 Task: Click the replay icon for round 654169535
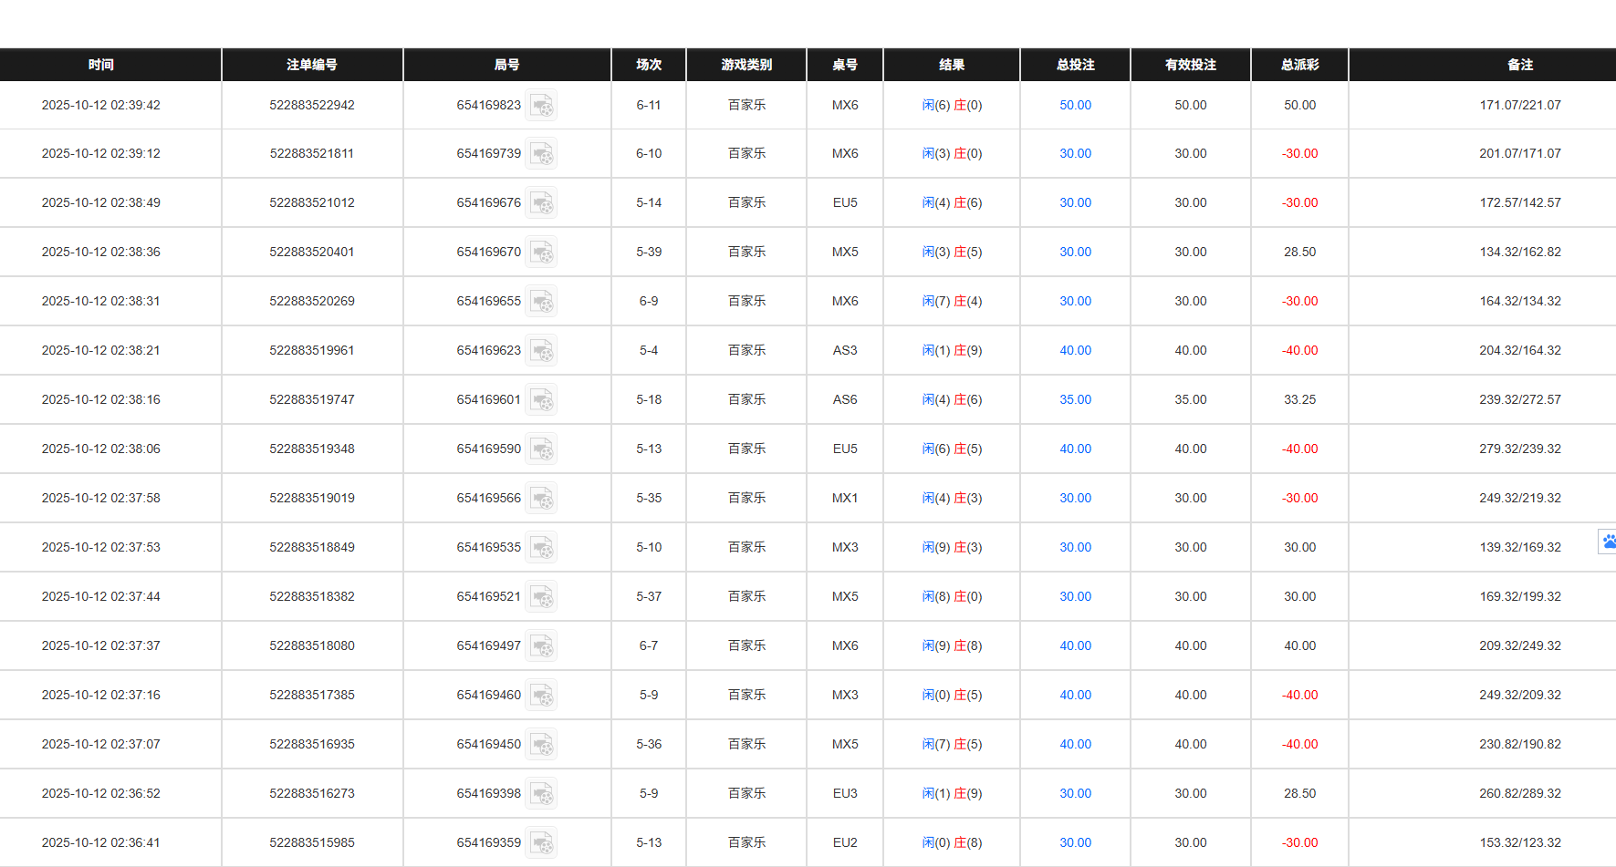pos(542,547)
